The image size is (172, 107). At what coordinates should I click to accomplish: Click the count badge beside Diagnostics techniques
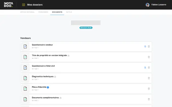55,77
